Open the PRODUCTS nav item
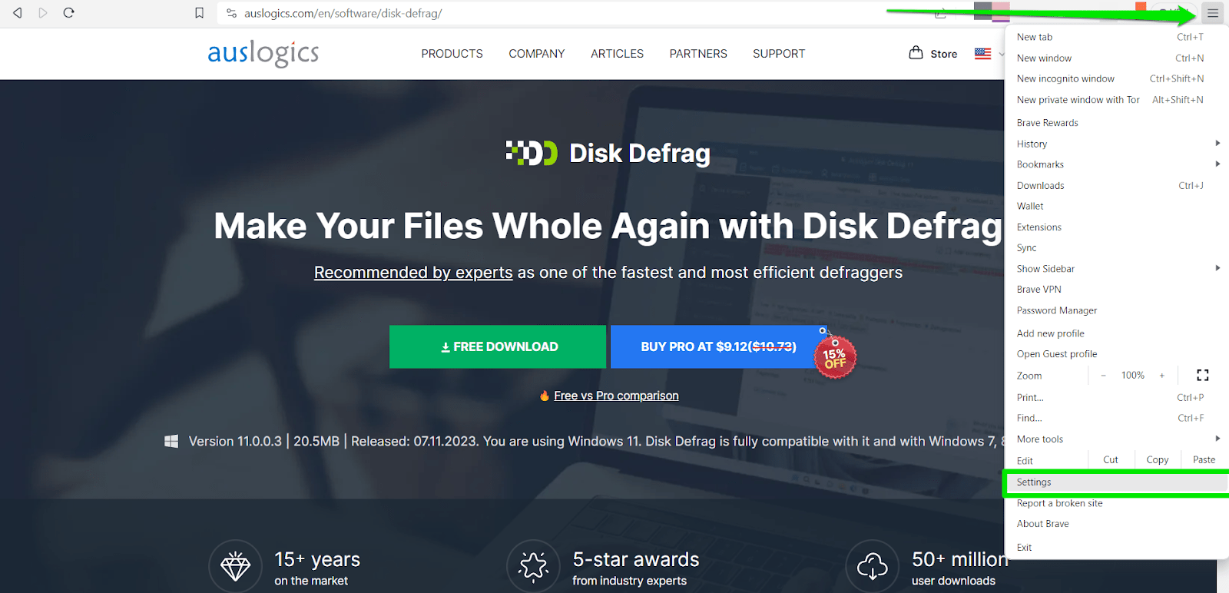 click(x=452, y=54)
